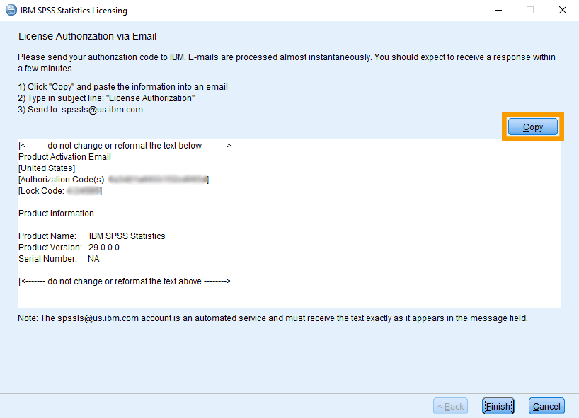
Task: Close the Licensing window with the X
Action: pos(563,10)
